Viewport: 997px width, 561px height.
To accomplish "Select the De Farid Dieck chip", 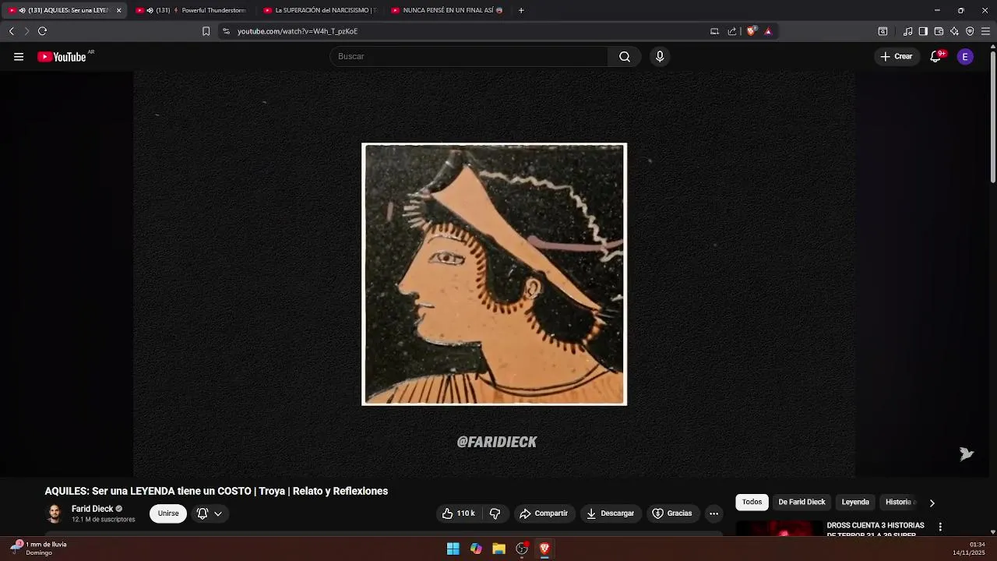I will coord(801,503).
